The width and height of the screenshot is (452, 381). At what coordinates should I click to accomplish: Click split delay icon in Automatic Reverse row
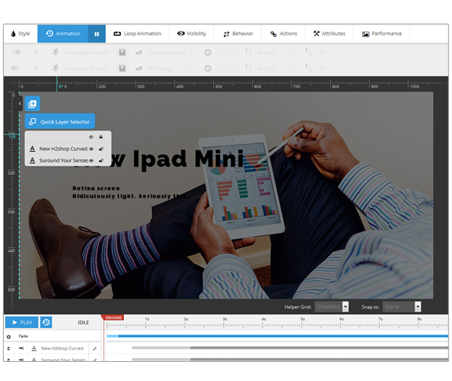tap(308, 68)
